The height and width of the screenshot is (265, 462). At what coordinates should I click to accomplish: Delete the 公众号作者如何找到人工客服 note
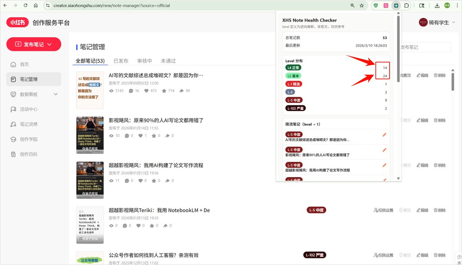click(x=440, y=255)
